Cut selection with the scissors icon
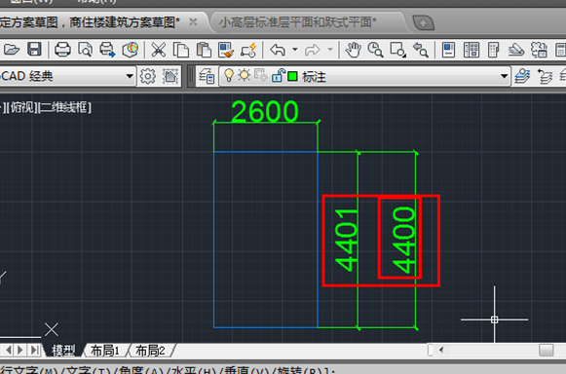566x374 pixels. [159, 50]
